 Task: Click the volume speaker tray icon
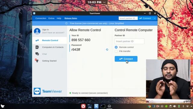tap(175, 106)
